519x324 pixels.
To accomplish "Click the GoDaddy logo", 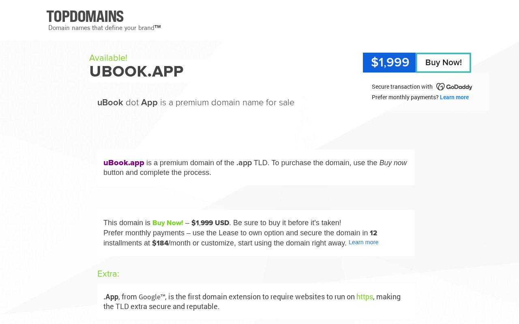I will (x=454, y=87).
